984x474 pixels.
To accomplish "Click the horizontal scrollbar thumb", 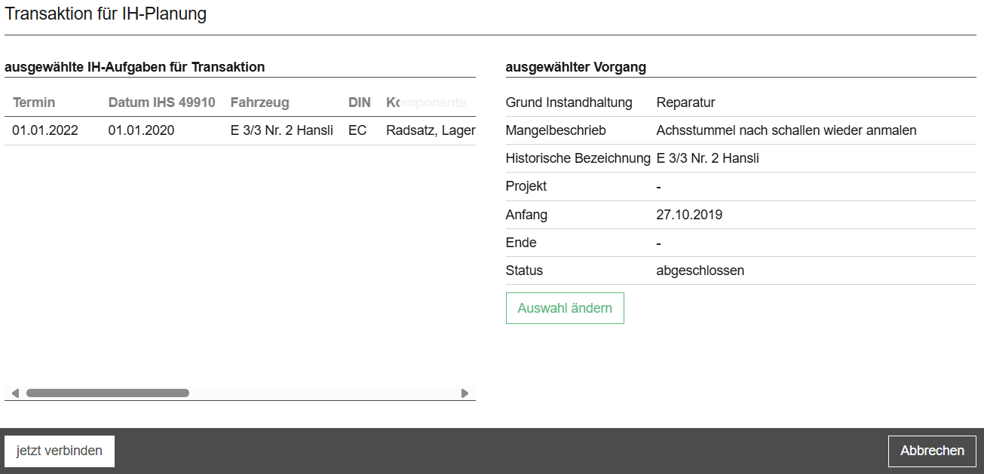I will (x=107, y=393).
